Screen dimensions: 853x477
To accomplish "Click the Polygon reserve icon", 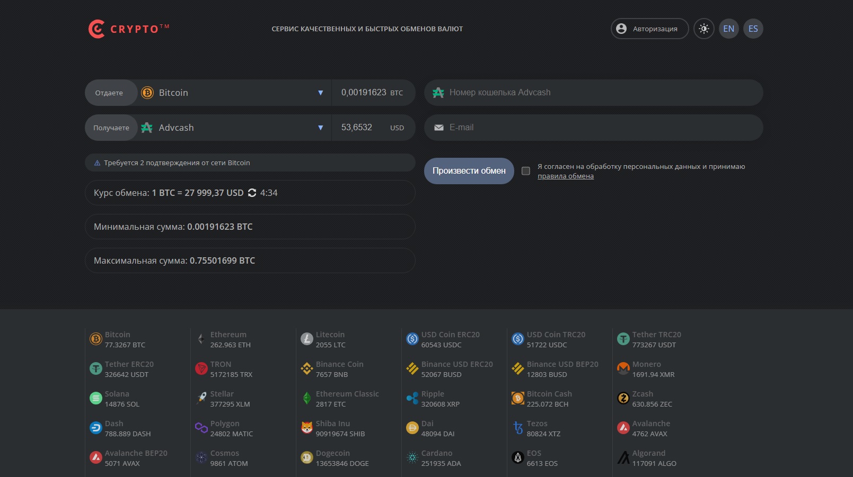I will click(x=201, y=428).
